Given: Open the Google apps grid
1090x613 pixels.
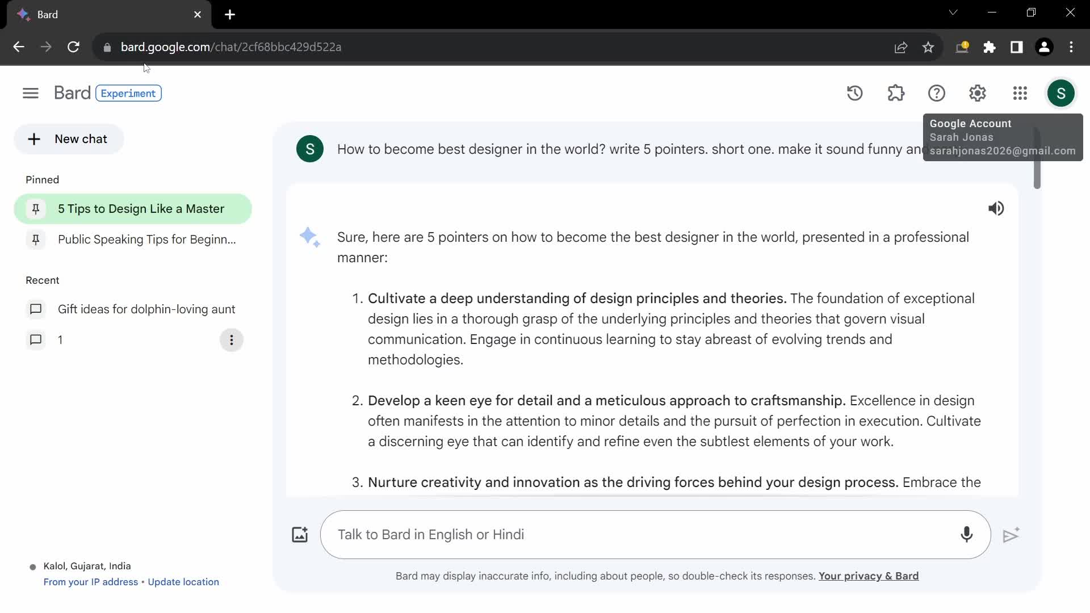Looking at the screenshot, I should 1020,93.
